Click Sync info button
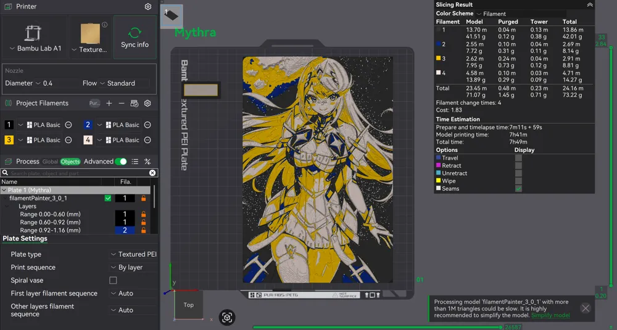Image resolution: width=617 pixels, height=330 pixels. 135,38
